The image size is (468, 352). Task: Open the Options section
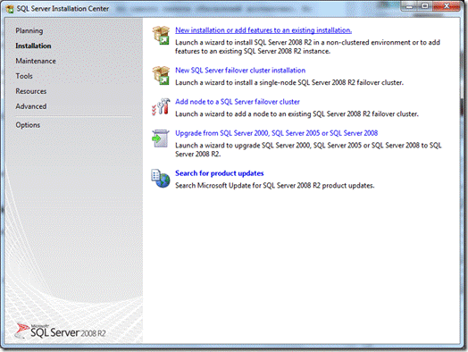[28, 125]
